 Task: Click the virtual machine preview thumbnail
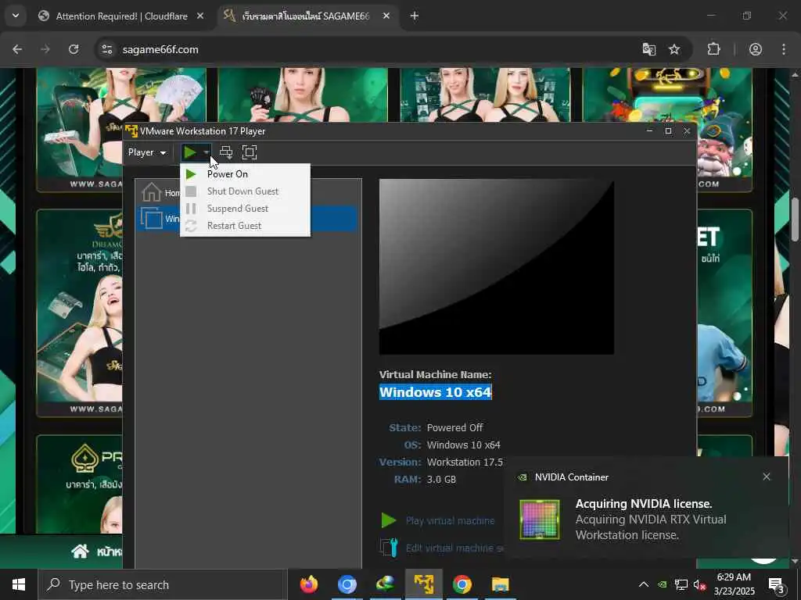(x=496, y=267)
